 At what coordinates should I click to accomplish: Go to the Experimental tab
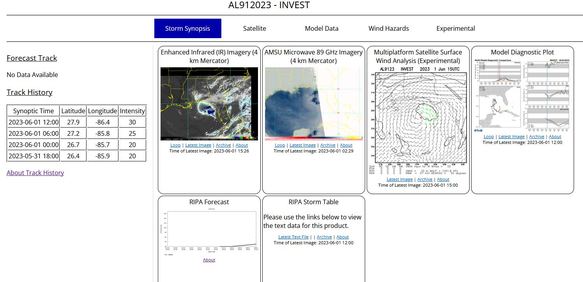[456, 28]
